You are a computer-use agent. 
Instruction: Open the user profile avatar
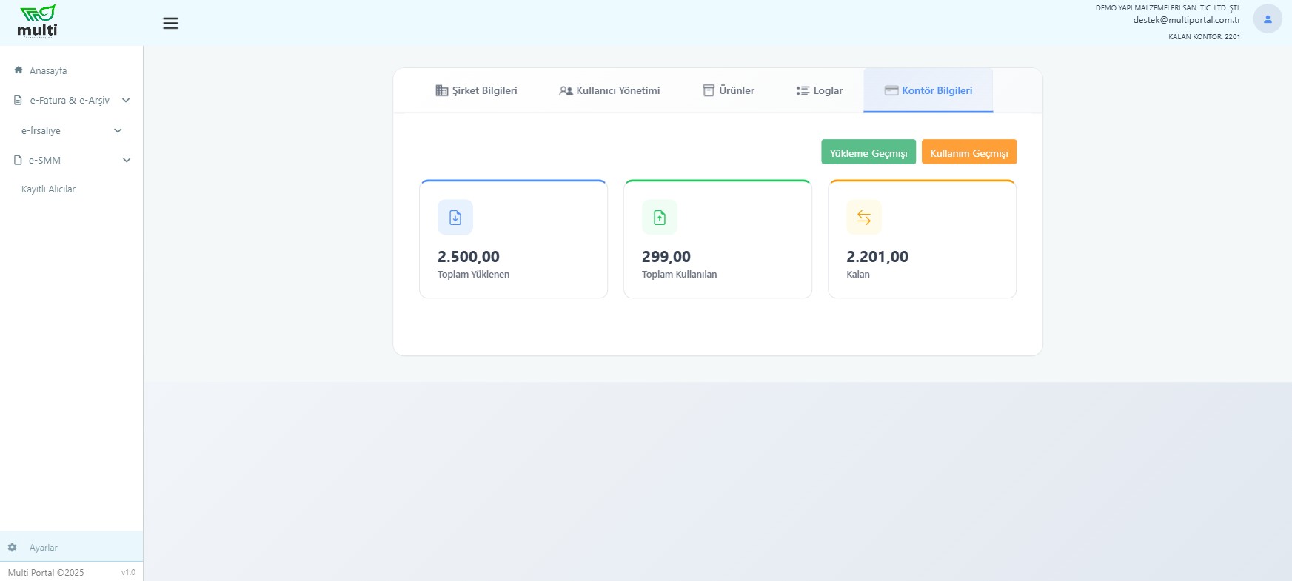click(1267, 19)
